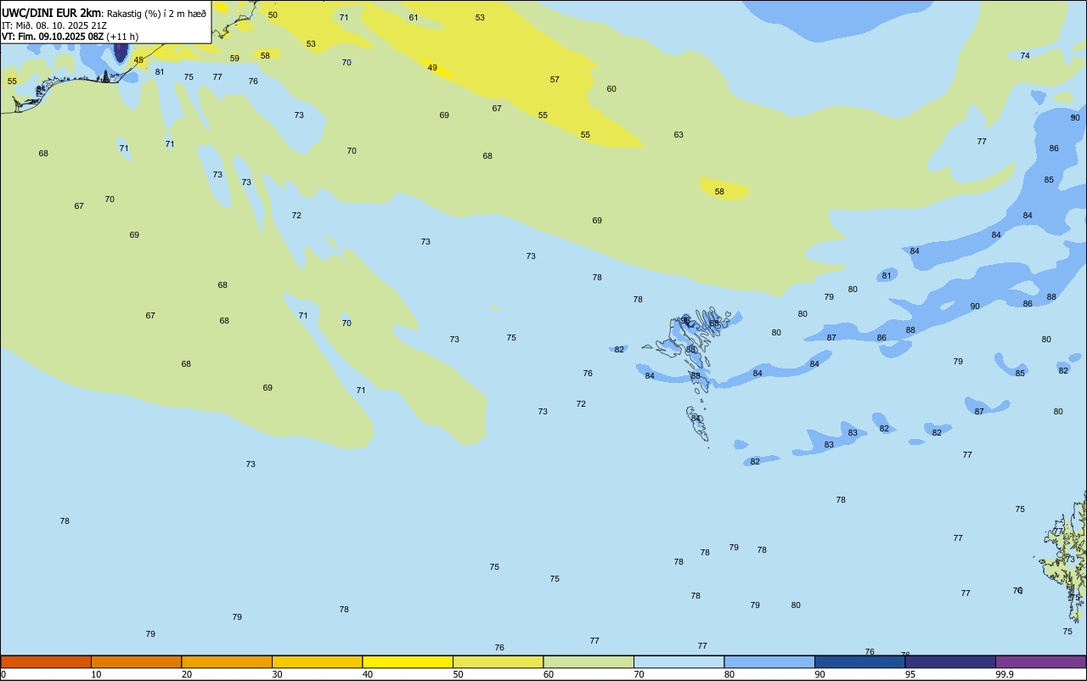Click the 60–70 light green legend swatch
This screenshot has width=1087, height=681.
[x=589, y=661]
